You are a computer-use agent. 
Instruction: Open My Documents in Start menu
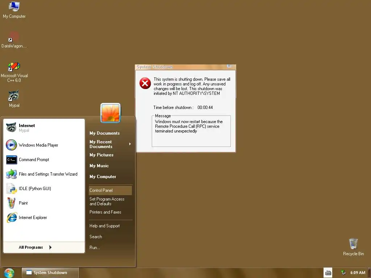(x=105, y=133)
